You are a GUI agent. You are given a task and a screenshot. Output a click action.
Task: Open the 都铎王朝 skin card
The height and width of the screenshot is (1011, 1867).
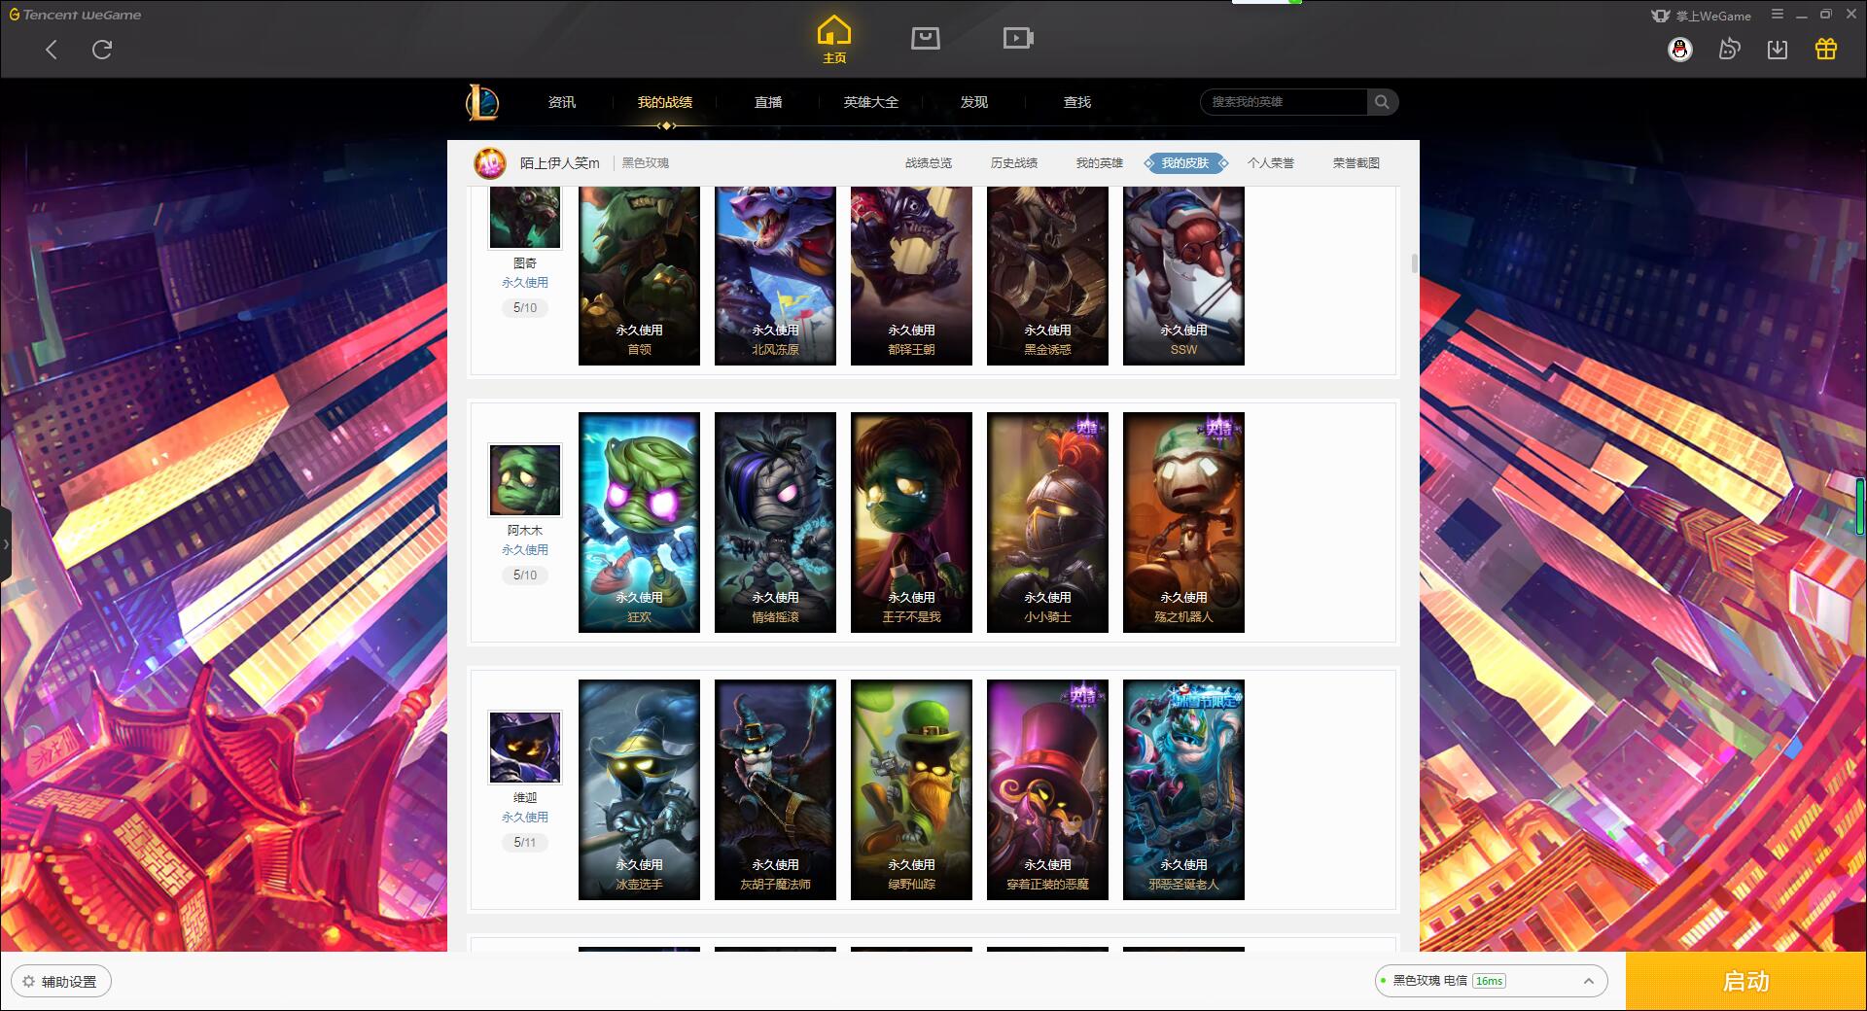911,276
